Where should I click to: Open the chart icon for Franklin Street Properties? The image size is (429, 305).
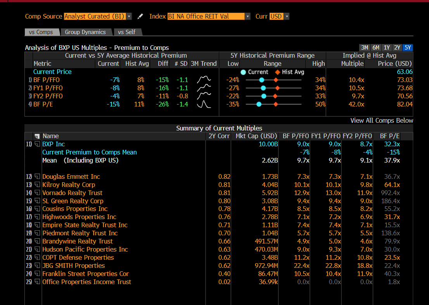pos(37,274)
